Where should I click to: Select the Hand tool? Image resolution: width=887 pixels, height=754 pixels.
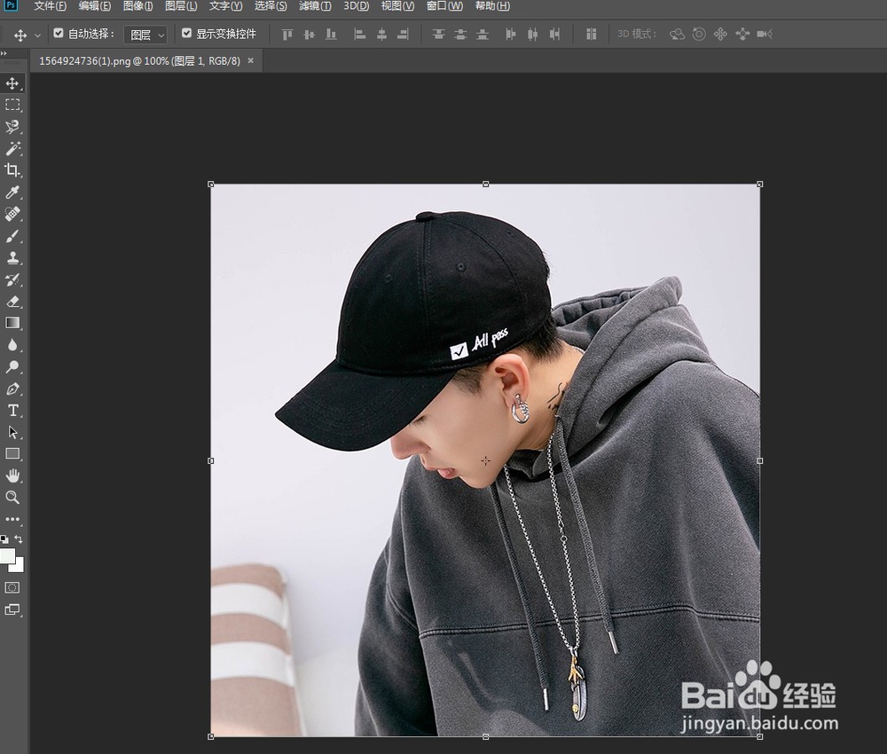click(x=12, y=475)
